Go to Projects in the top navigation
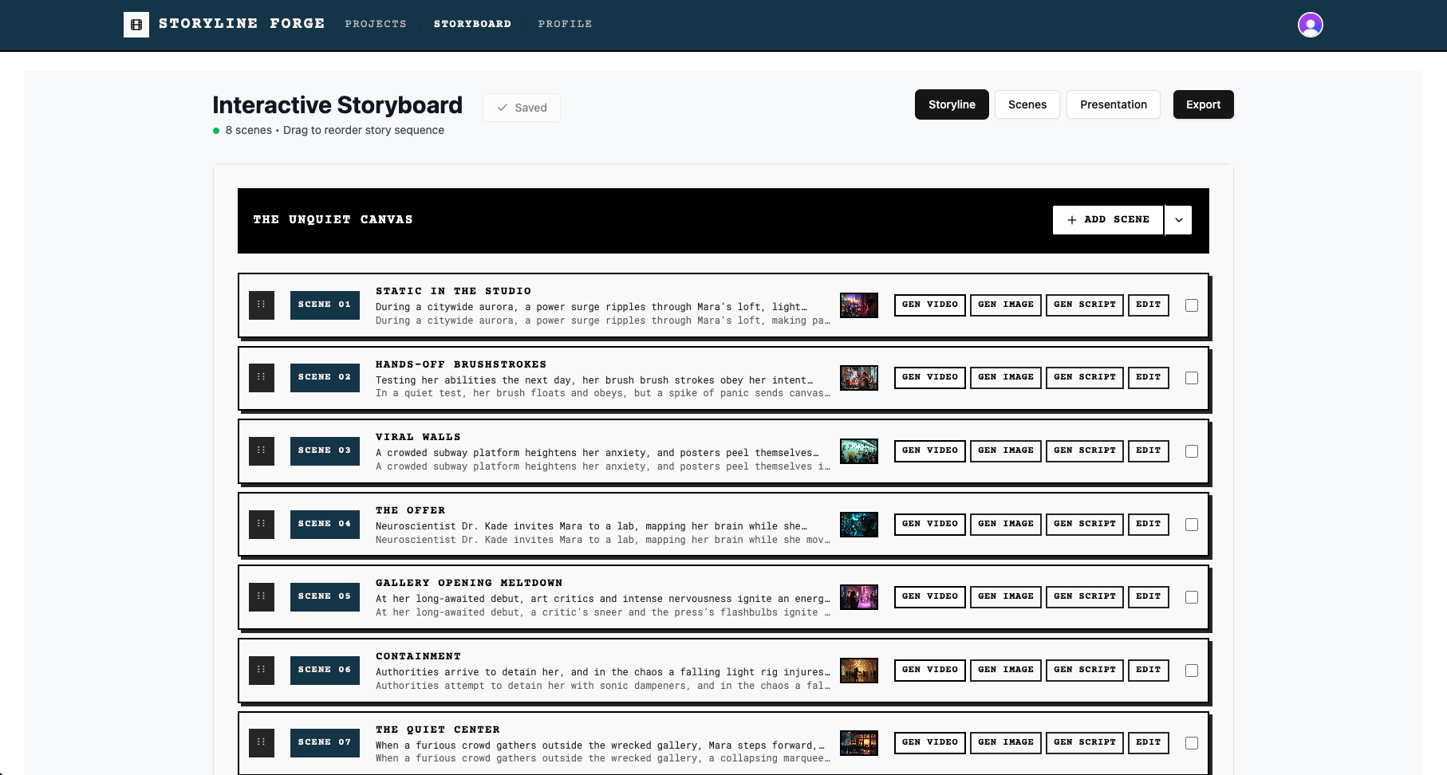This screenshot has height=775, width=1447. (376, 24)
